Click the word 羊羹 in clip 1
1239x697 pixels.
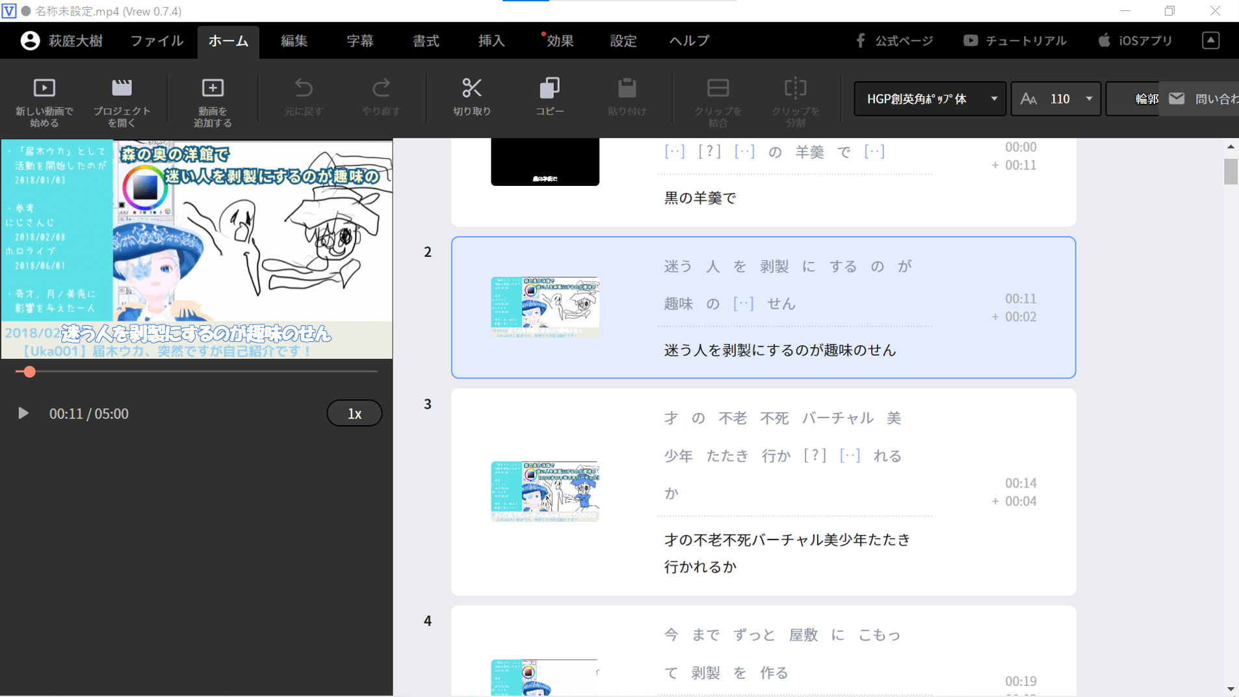coord(809,152)
